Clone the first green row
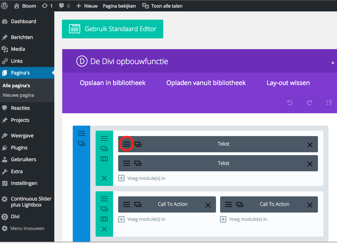The image size is (337, 243). [x=104, y=148]
